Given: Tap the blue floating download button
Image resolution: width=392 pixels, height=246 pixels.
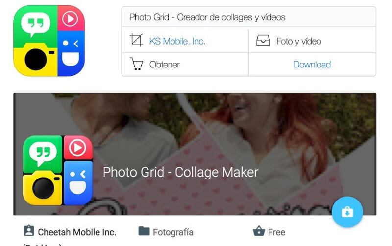Looking at the screenshot, I should [347, 212].
